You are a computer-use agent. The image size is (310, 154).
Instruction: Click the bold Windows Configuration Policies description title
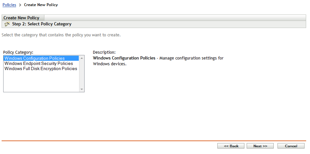124,58
